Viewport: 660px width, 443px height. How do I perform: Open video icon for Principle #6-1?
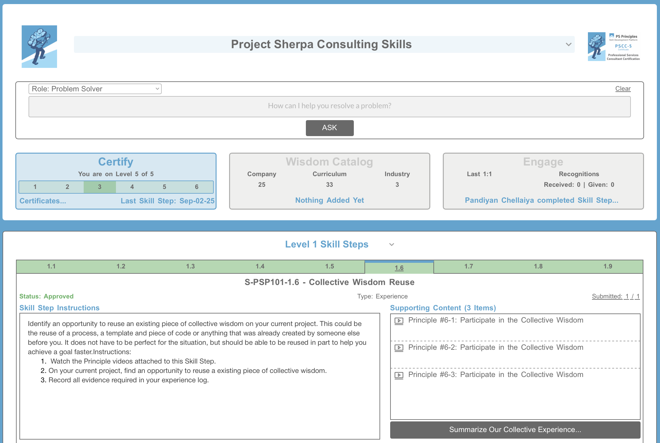pyautogui.click(x=399, y=321)
